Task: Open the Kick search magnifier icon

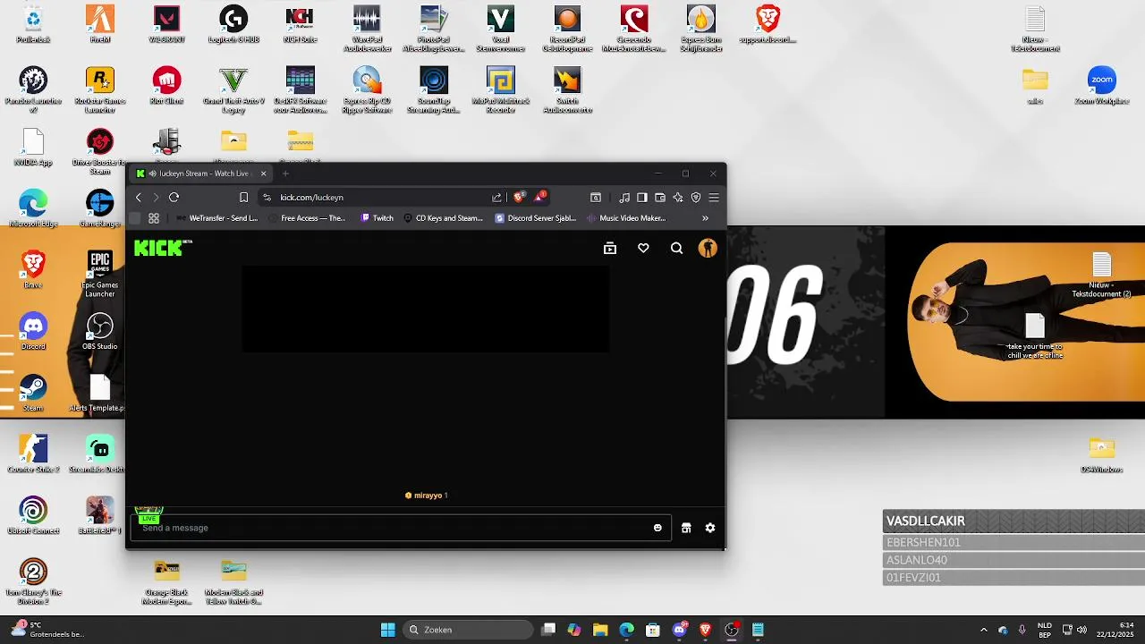Action: click(x=676, y=249)
